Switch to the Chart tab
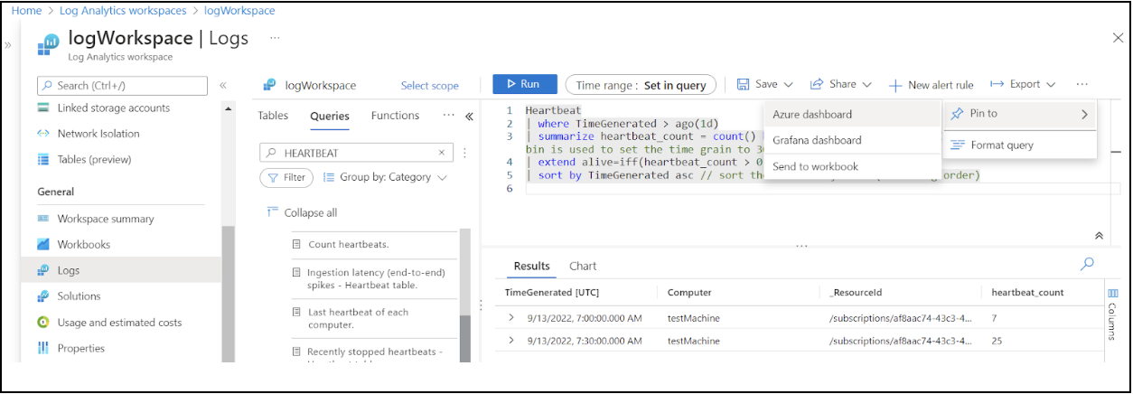The width and height of the screenshot is (1133, 394). click(x=583, y=267)
